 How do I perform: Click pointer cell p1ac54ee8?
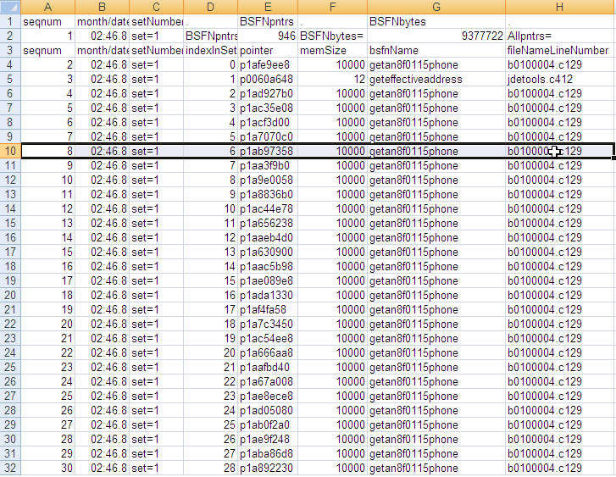[x=268, y=339]
